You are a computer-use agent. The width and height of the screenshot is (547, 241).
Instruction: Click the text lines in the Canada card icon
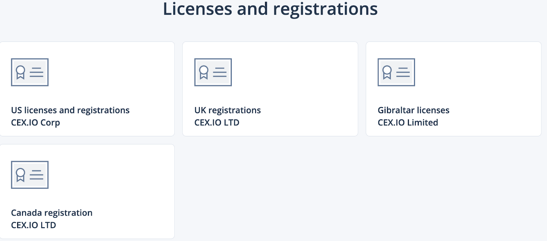click(x=37, y=175)
